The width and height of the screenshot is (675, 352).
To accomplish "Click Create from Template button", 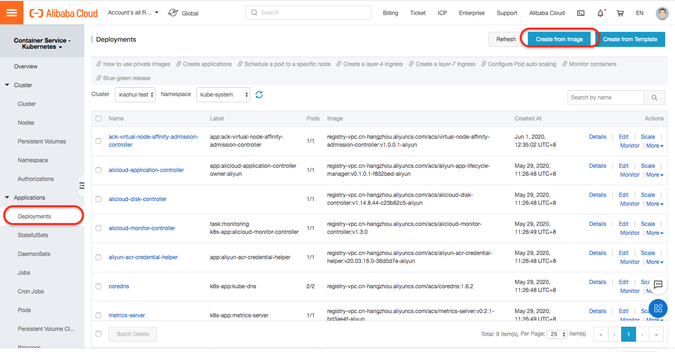I will pos(630,39).
